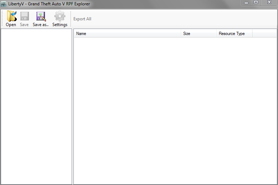
Task: Click inside the empty left tree panel
Action: (x=36, y=107)
